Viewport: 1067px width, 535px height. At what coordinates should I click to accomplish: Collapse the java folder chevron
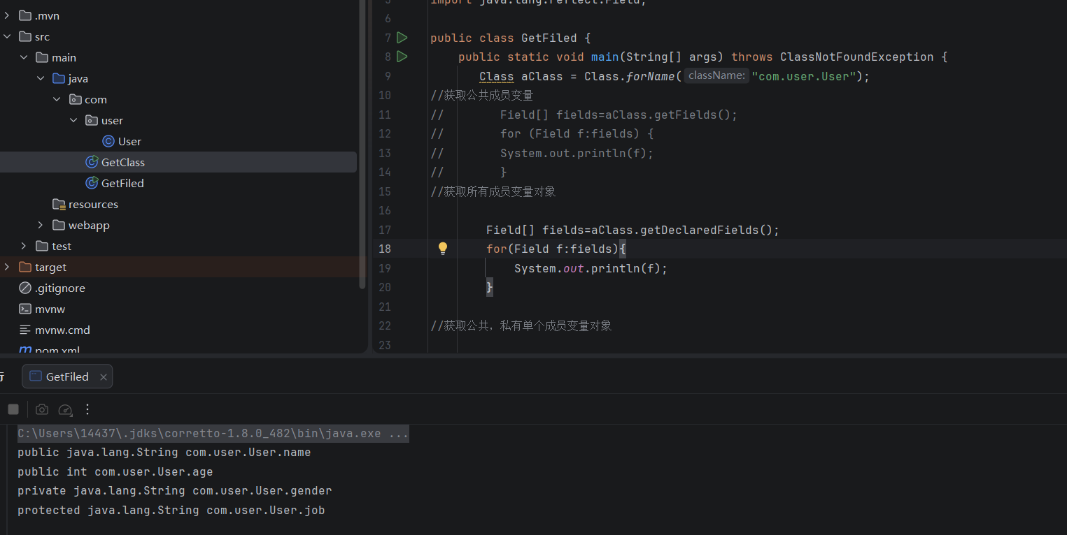[41, 78]
